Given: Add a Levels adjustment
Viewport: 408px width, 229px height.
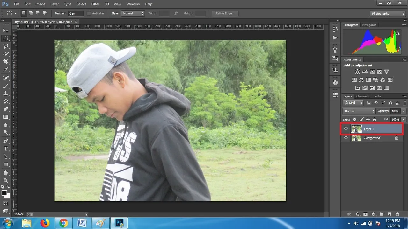Looking at the screenshot, I should 365,72.
